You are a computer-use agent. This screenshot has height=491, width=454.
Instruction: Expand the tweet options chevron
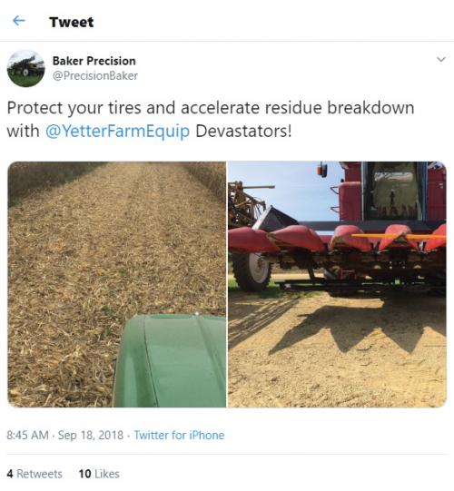click(441, 59)
